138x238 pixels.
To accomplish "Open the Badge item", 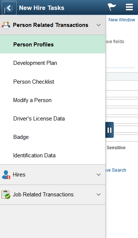I will (x=53, y=137).
